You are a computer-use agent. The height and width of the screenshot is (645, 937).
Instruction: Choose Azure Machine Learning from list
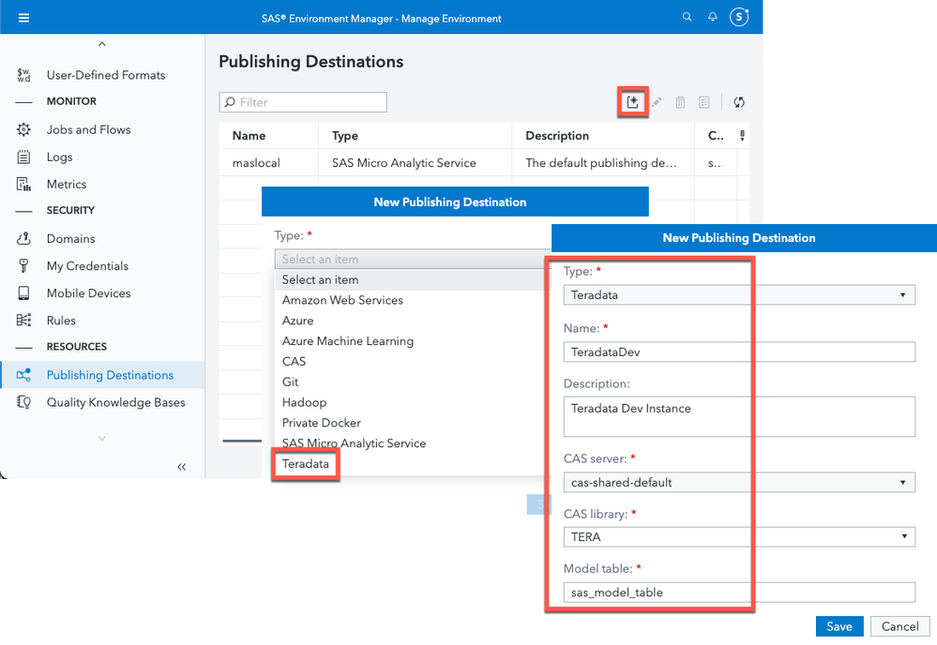348,341
